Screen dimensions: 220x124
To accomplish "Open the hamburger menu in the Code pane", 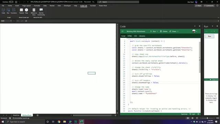I will coord(122,31).
